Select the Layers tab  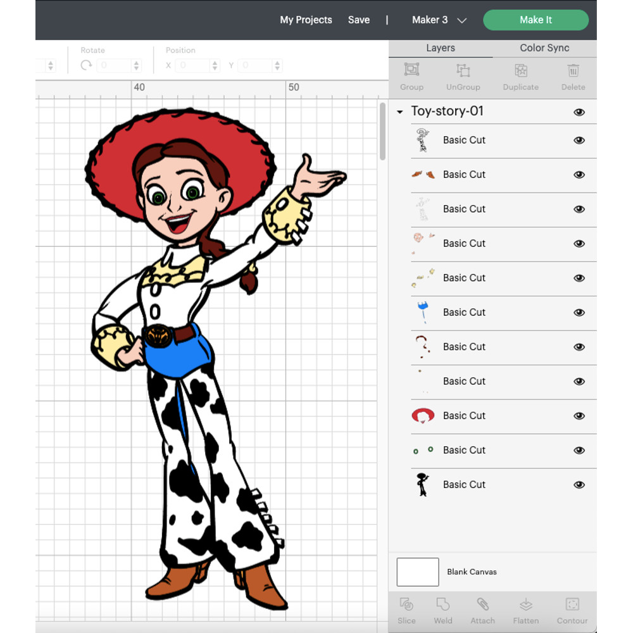click(440, 47)
